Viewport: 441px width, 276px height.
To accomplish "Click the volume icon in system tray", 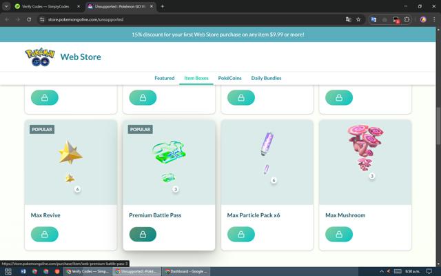I will [x=389, y=271].
